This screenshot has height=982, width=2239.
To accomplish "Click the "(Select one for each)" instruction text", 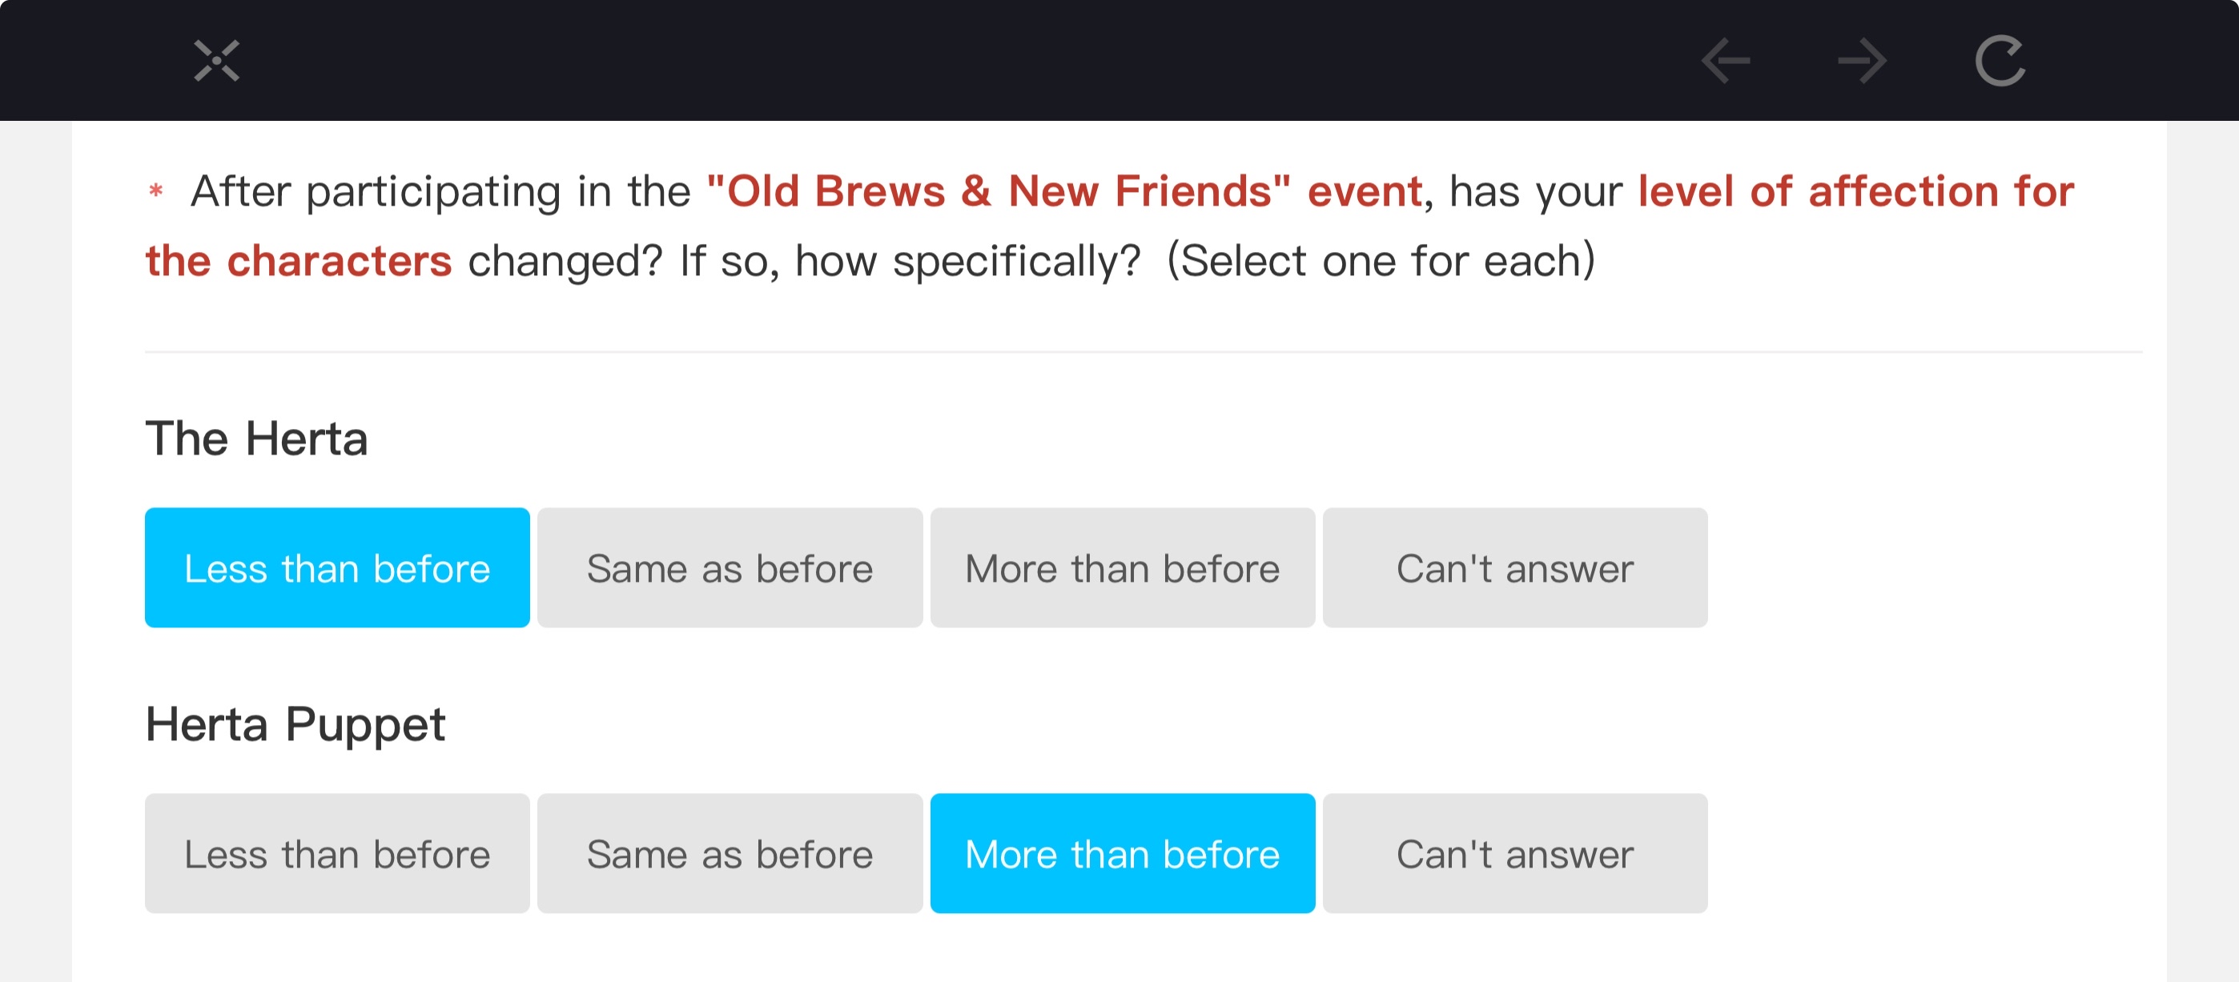I will [x=1381, y=261].
